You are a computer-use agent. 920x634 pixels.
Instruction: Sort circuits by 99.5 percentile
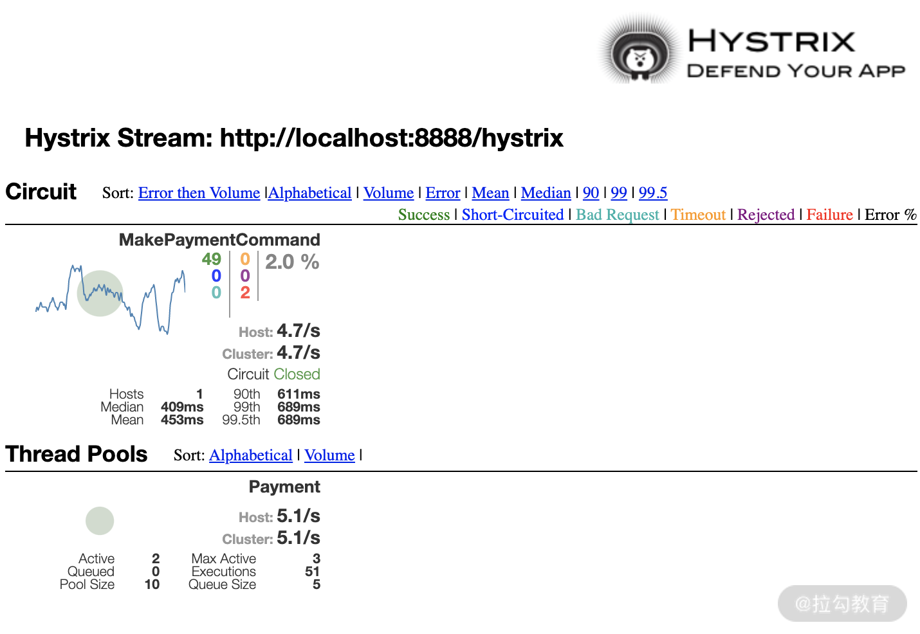[653, 193]
